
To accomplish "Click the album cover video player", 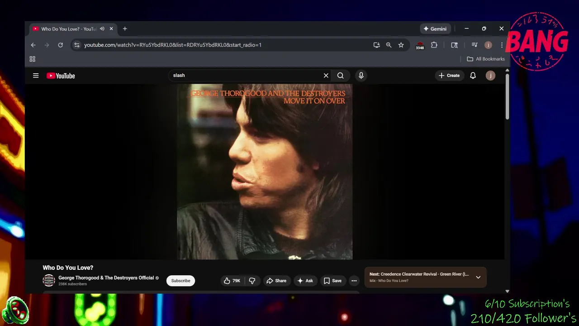I will click(265, 172).
